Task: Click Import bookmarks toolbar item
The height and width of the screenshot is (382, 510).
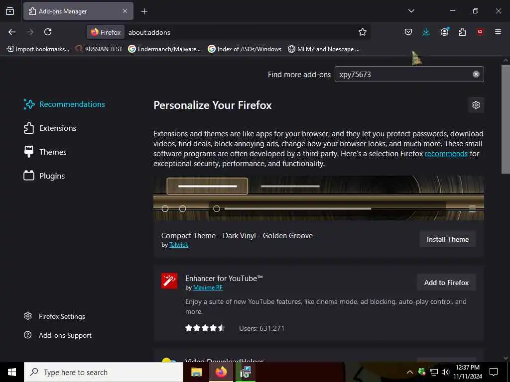Action: pos(38,49)
